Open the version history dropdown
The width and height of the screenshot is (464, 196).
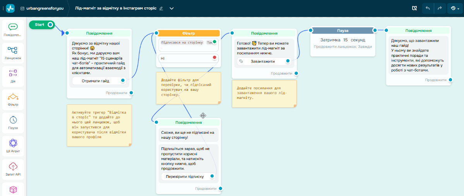(x=455, y=8)
